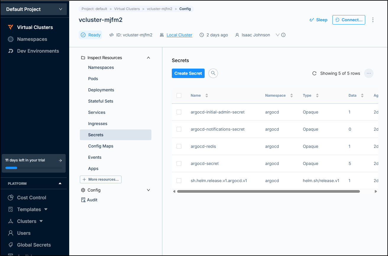Sort by Type column arrows
This screenshot has width=388, height=256.
coord(317,95)
